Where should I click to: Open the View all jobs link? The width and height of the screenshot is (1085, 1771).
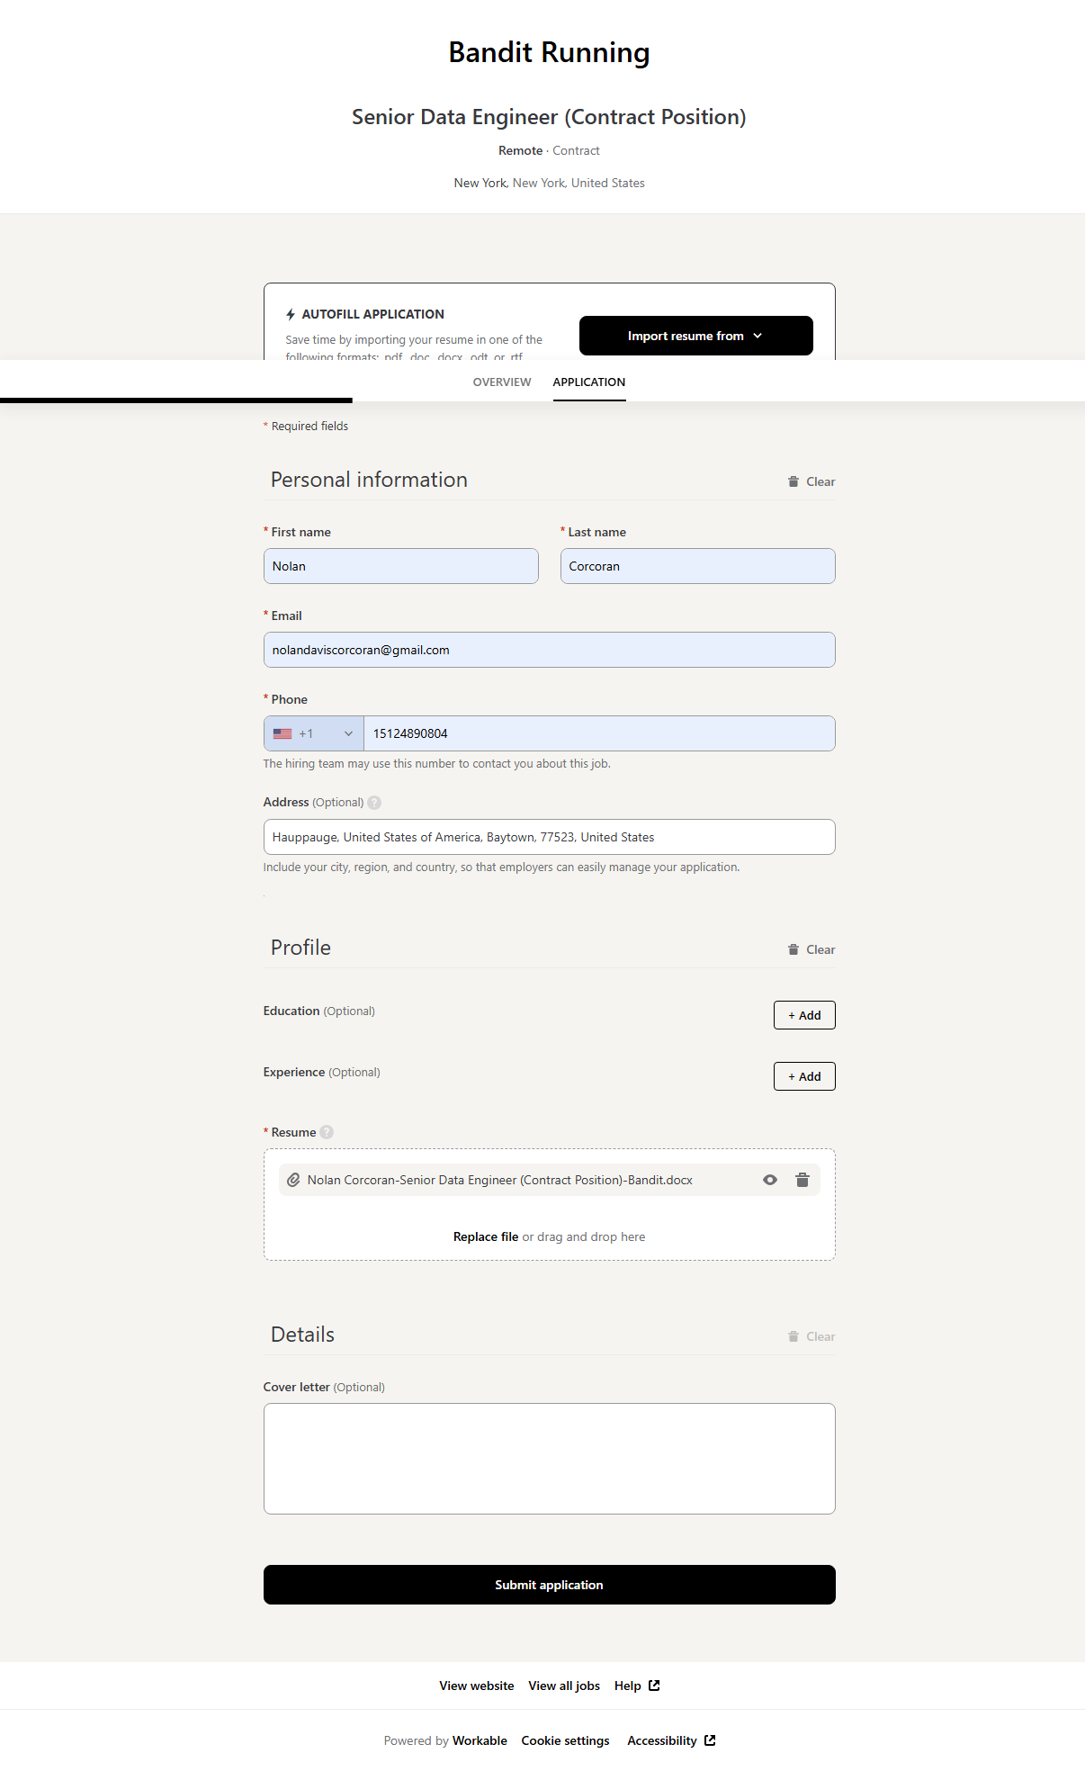click(564, 1686)
